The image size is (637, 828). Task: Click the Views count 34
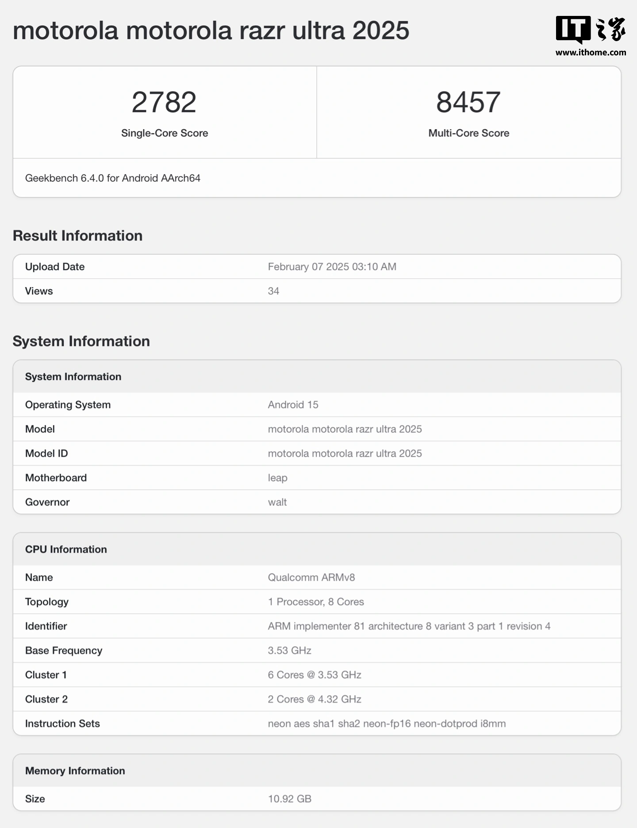273,291
